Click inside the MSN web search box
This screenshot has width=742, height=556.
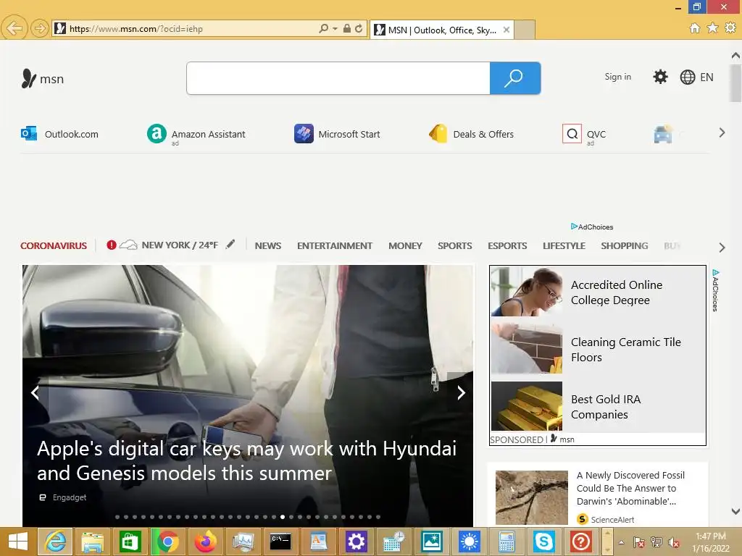click(338, 78)
